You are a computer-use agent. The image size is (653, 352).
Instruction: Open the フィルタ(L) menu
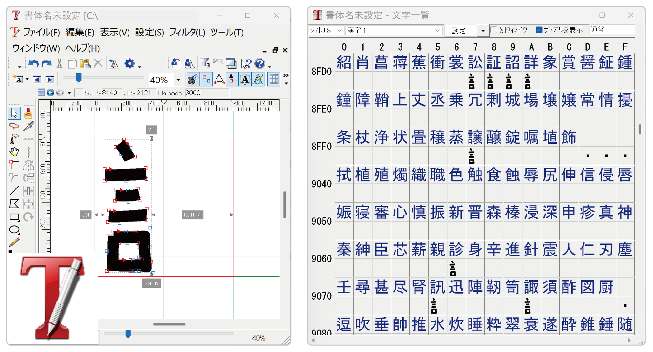click(x=187, y=32)
